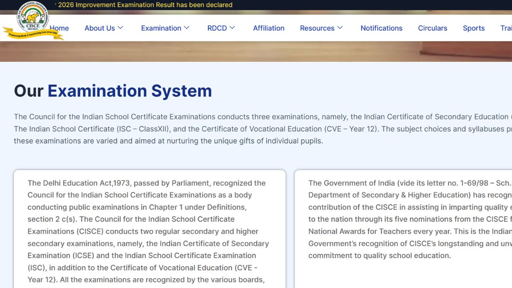Screen dimensions: 512x288
Task: Click the line 'Examination (ICSE) and the Indian School'
Action: click(142, 256)
